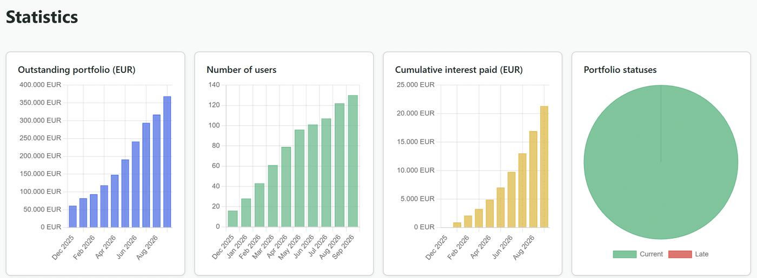Click the Outstanding portfolio (EUR) chart title
The width and height of the screenshot is (757, 278).
[x=77, y=70]
